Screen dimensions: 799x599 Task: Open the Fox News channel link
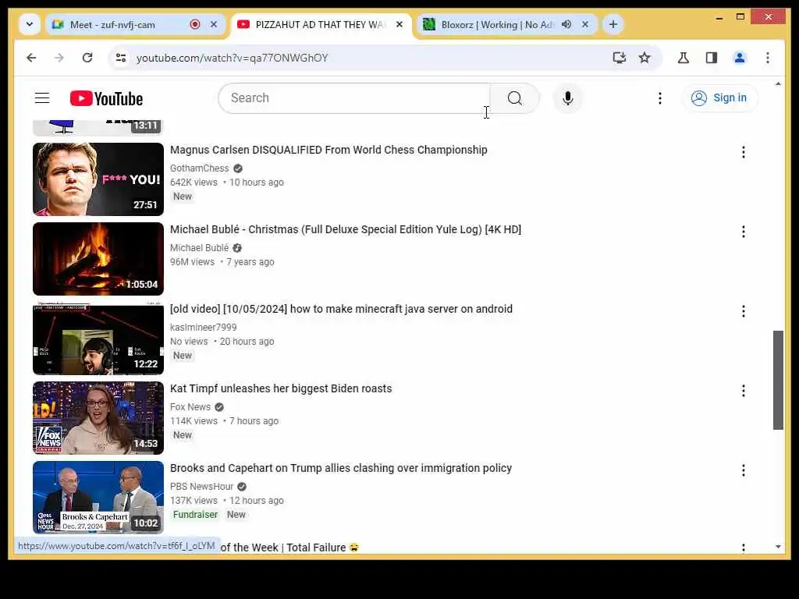190,406
